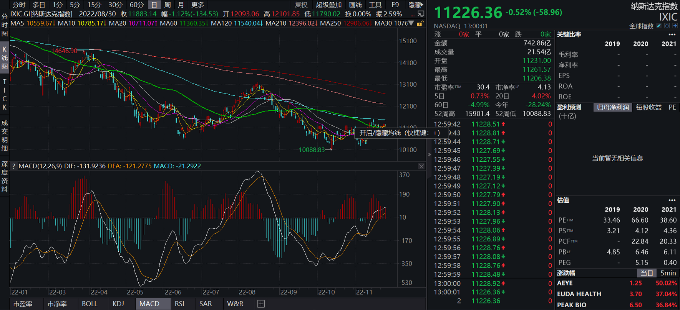The width and height of the screenshot is (680, 310).
Task: Switch indicator to W&R
Action: coord(235,304)
